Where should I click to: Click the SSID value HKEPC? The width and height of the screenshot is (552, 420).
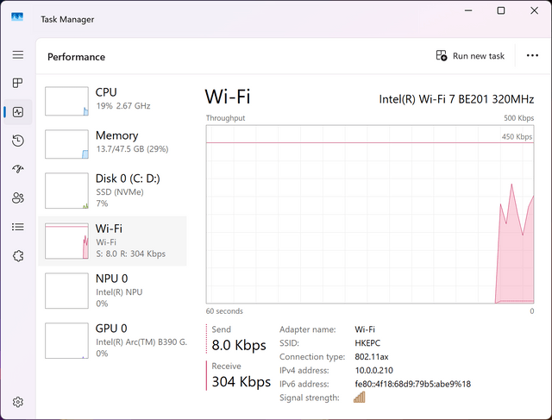point(367,343)
